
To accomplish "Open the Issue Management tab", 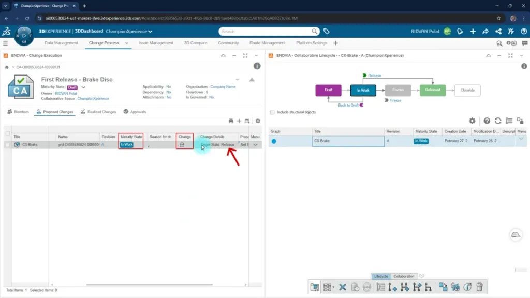I will [x=156, y=43].
